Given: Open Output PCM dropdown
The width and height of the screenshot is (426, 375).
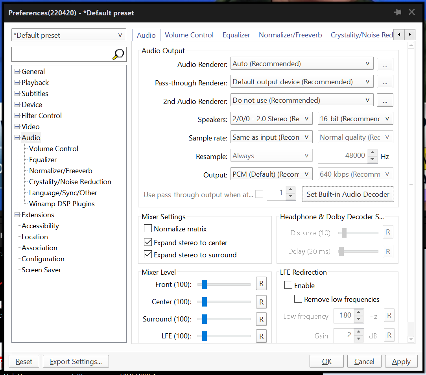Looking at the screenshot, I should (x=271, y=174).
